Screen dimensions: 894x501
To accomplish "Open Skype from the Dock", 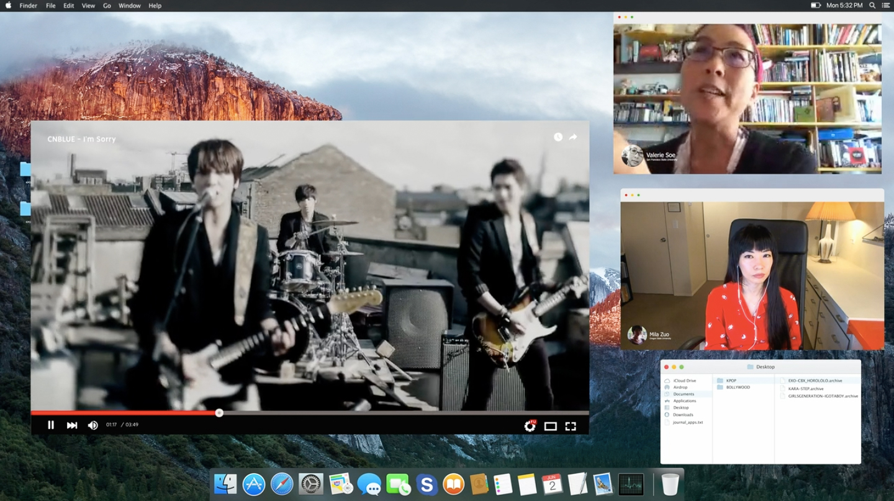I will click(427, 484).
